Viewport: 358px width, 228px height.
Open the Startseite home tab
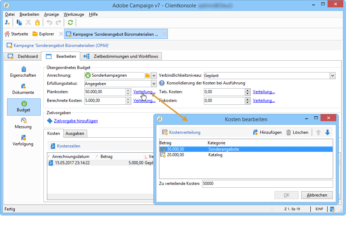click(x=16, y=34)
